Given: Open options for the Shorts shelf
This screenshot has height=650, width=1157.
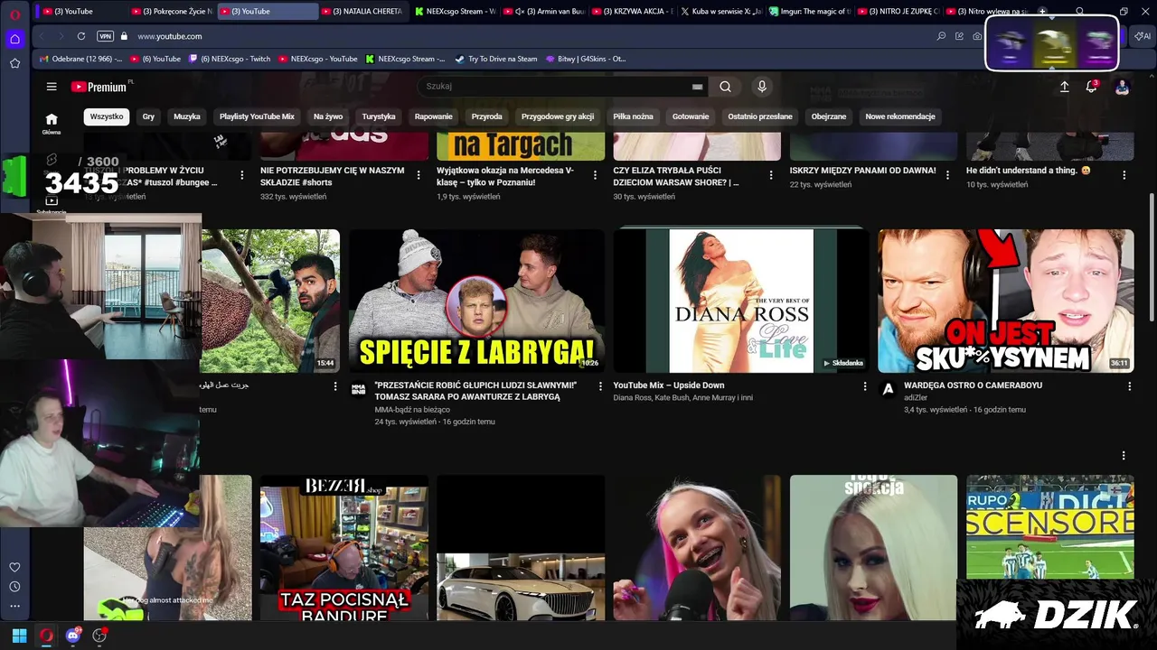Looking at the screenshot, I should pos(1124,456).
